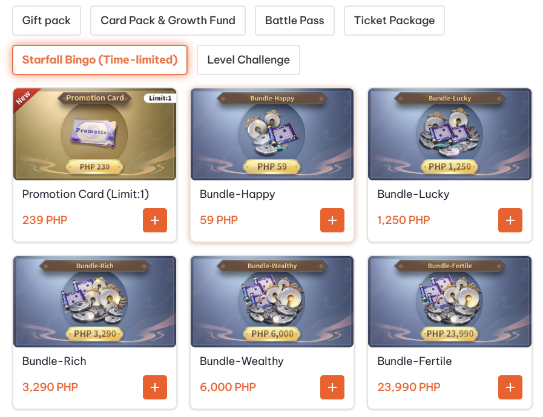
Task: Select the Battle Pass tab
Action: pos(294,21)
